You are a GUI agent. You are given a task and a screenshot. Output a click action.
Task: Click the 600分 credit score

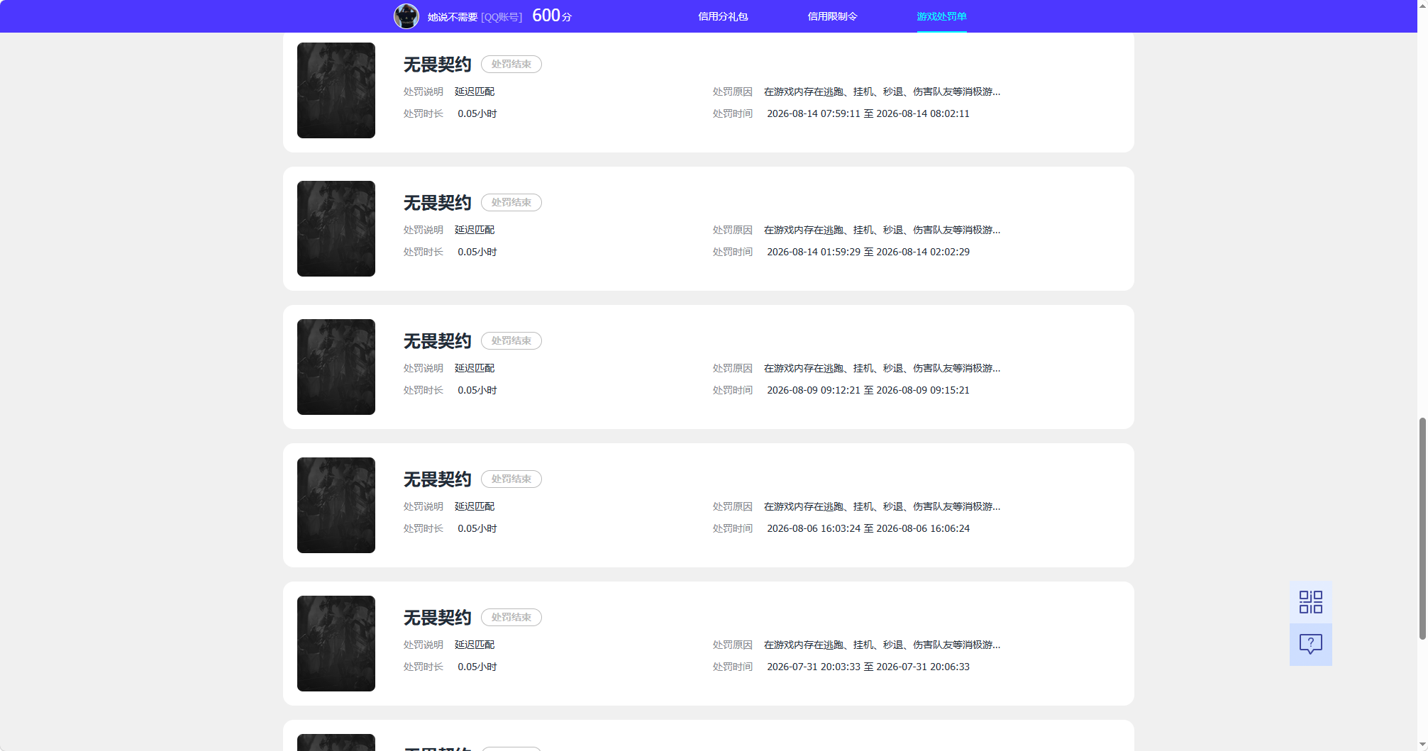pyautogui.click(x=552, y=16)
